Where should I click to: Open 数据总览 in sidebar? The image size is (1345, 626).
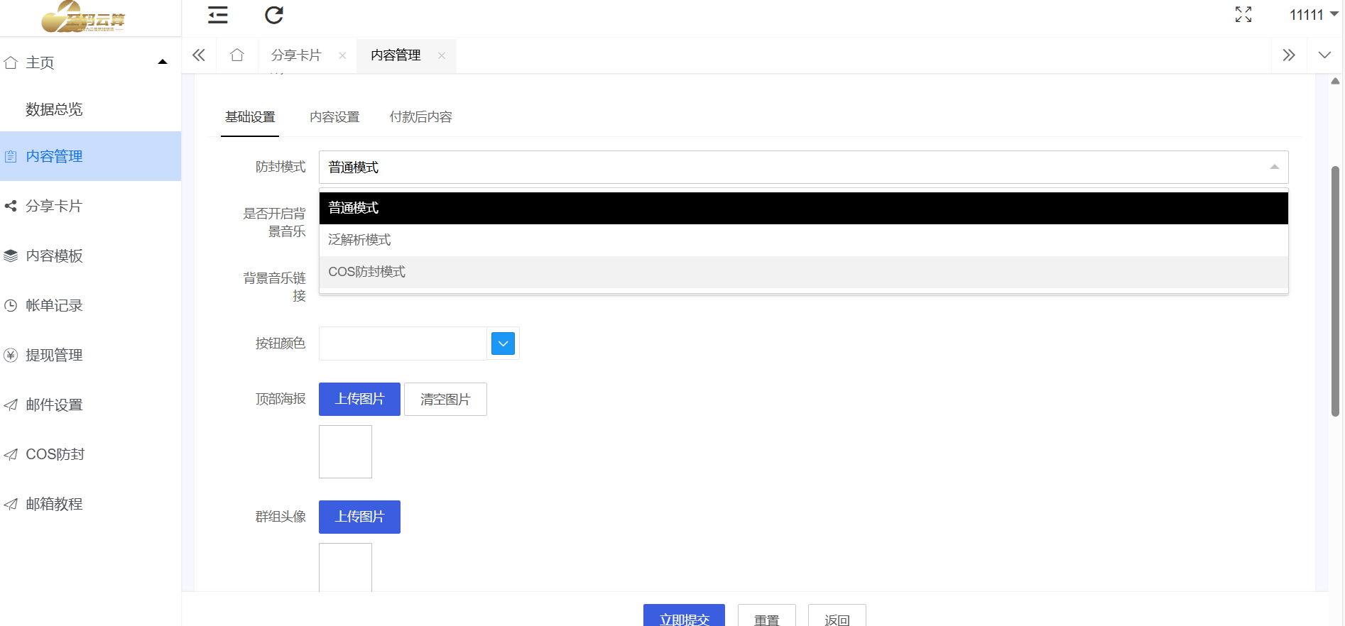(x=54, y=109)
